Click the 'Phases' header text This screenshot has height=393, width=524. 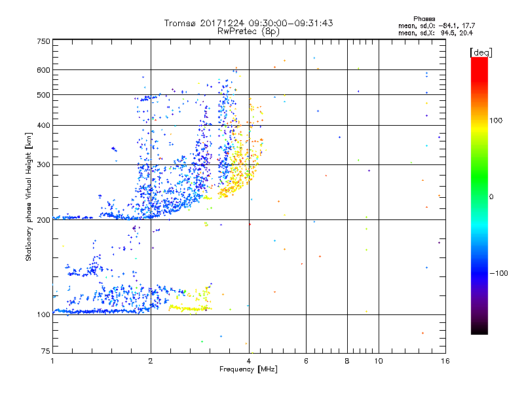[424, 19]
